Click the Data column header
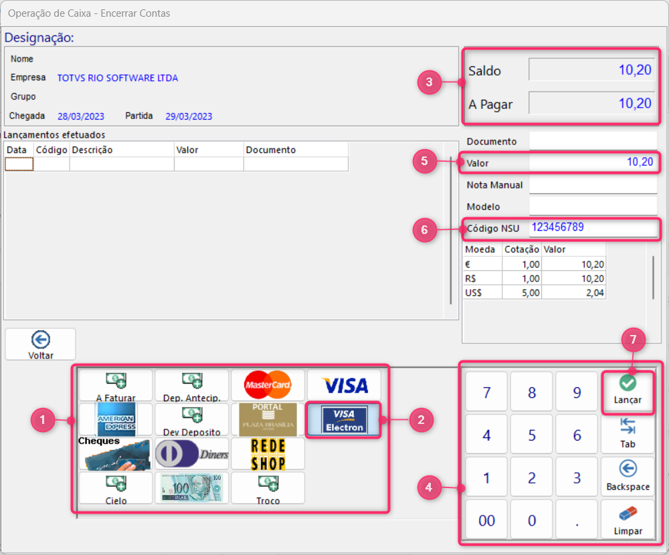This screenshot has height=555, width=669. (x=19, y=150)
